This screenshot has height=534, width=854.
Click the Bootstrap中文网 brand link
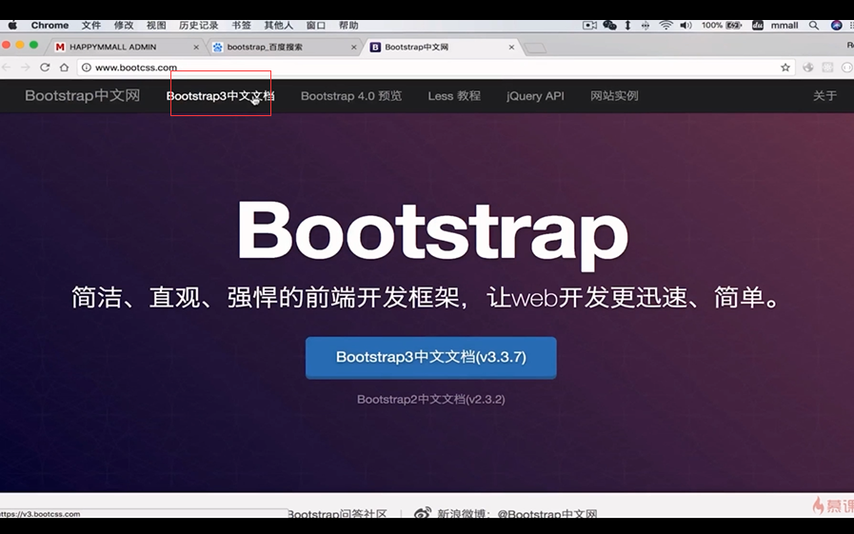[82, 96]
